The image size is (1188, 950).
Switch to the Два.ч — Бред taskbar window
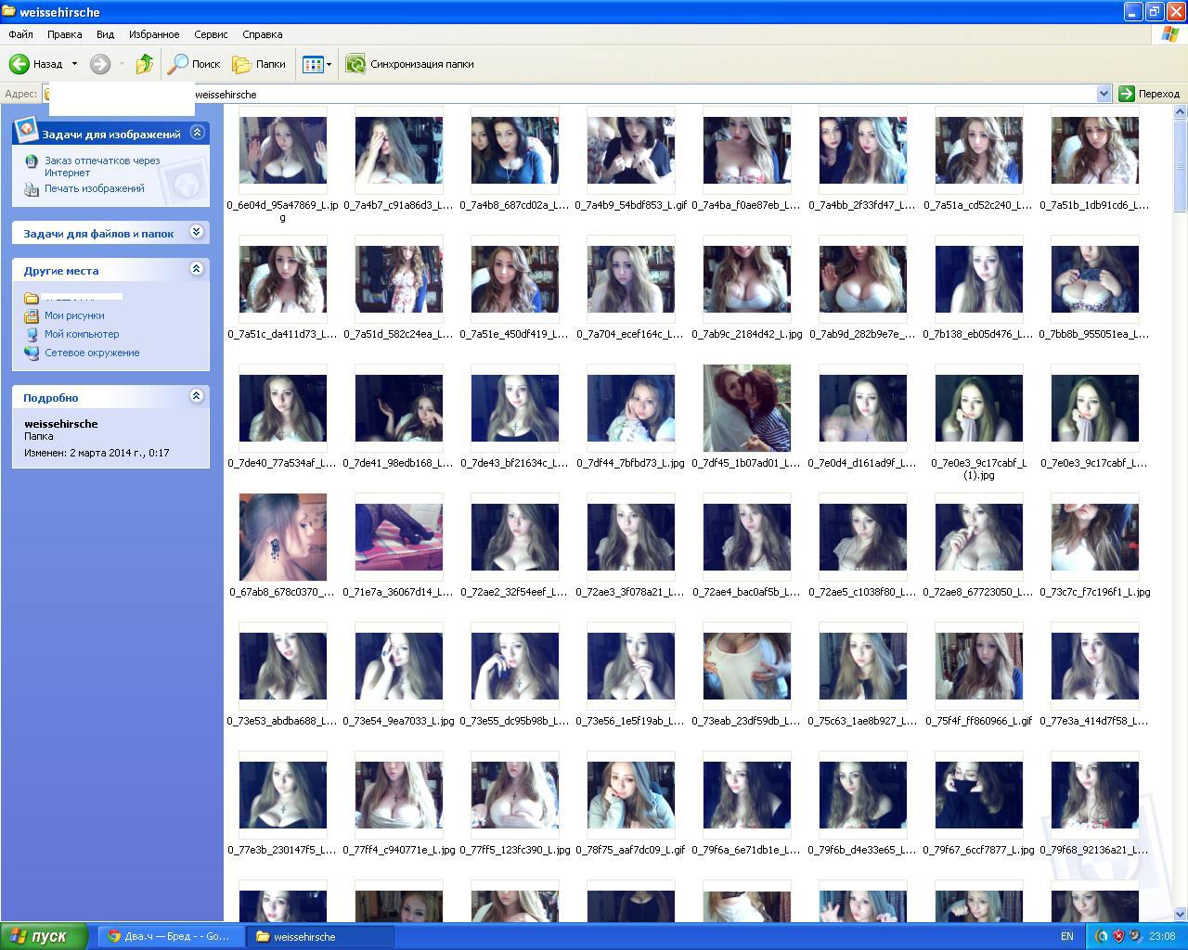(x=171, y=936)
